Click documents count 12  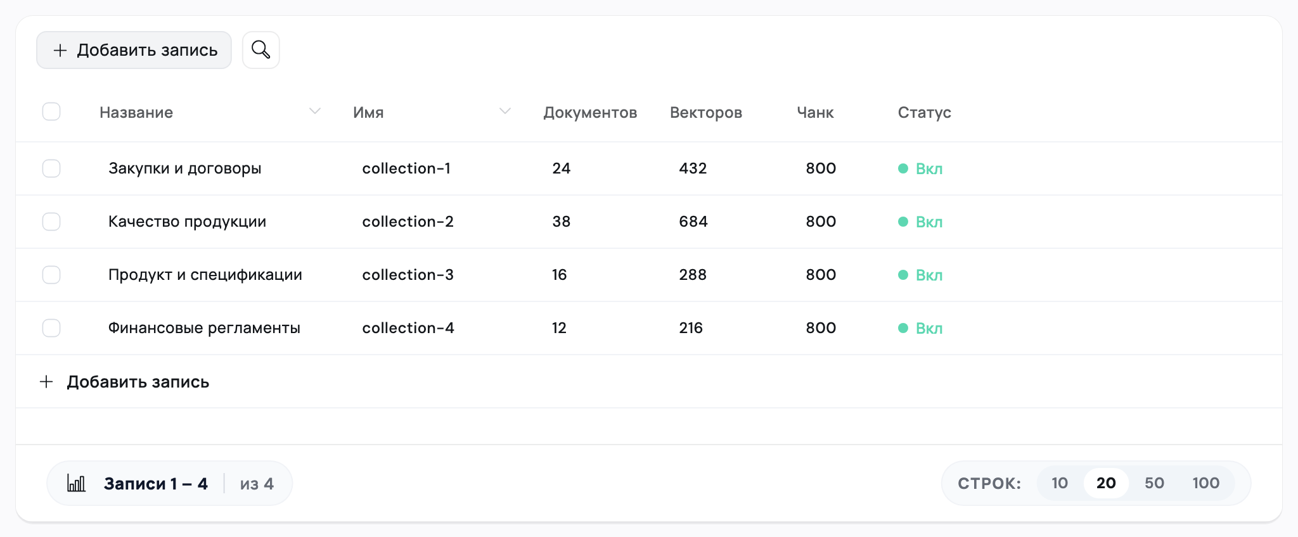pos(559,328)
